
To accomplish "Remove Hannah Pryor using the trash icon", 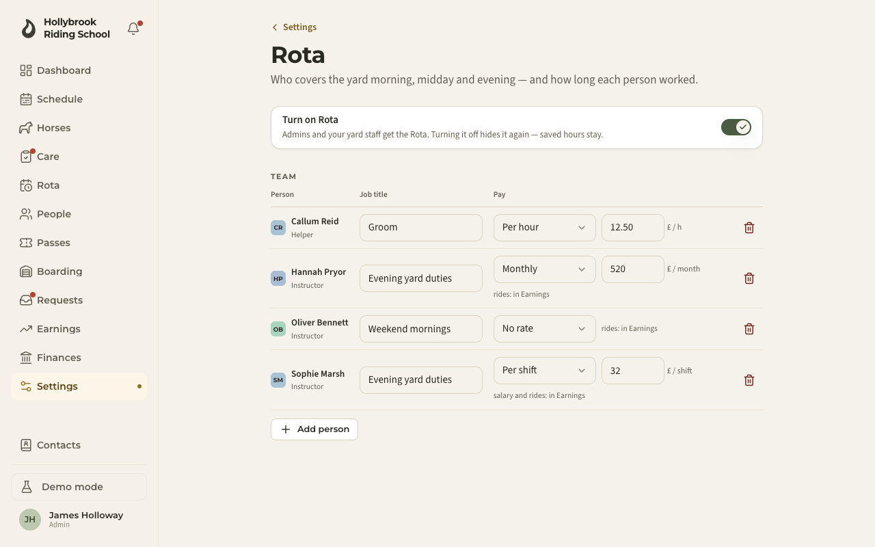I will click(749, 278).
